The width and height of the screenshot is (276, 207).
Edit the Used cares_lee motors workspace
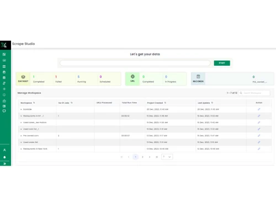point(259,123)
